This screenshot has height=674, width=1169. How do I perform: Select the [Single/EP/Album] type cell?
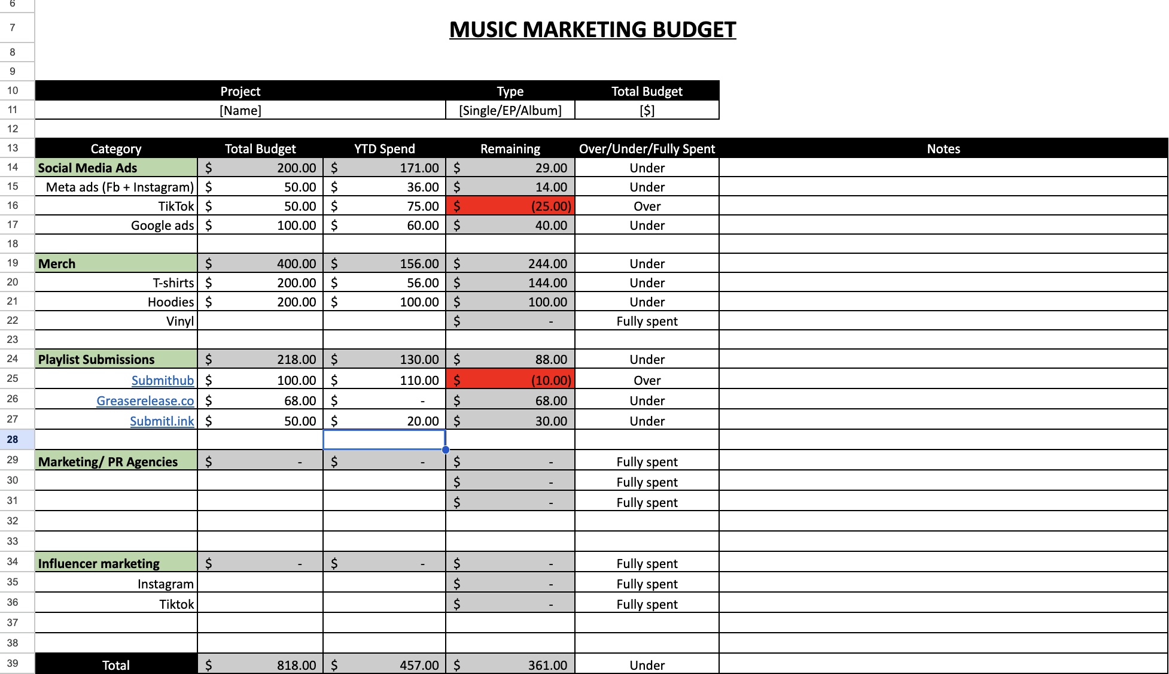510,110
